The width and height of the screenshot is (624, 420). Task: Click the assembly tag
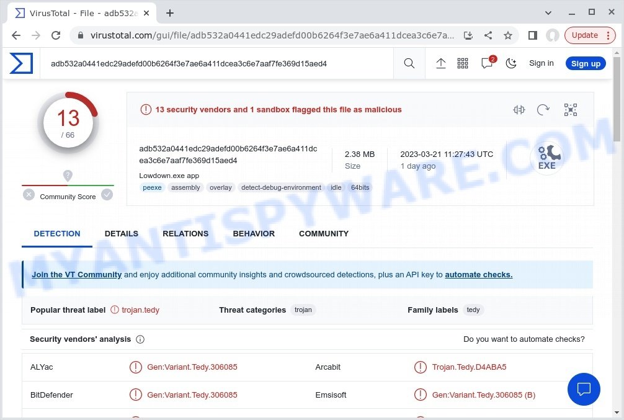[x=185, y=187]
